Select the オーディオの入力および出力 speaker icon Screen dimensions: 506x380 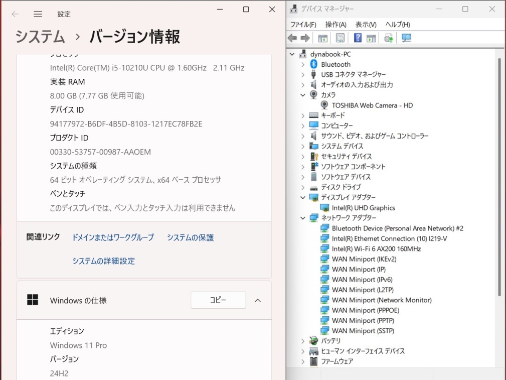point(313,85)
